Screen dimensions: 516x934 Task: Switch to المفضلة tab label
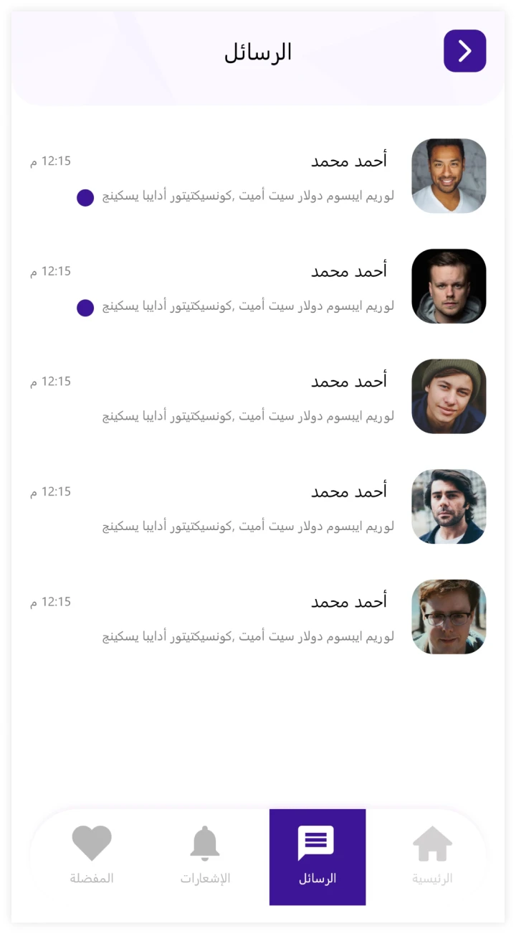click(x=92, y=878)
